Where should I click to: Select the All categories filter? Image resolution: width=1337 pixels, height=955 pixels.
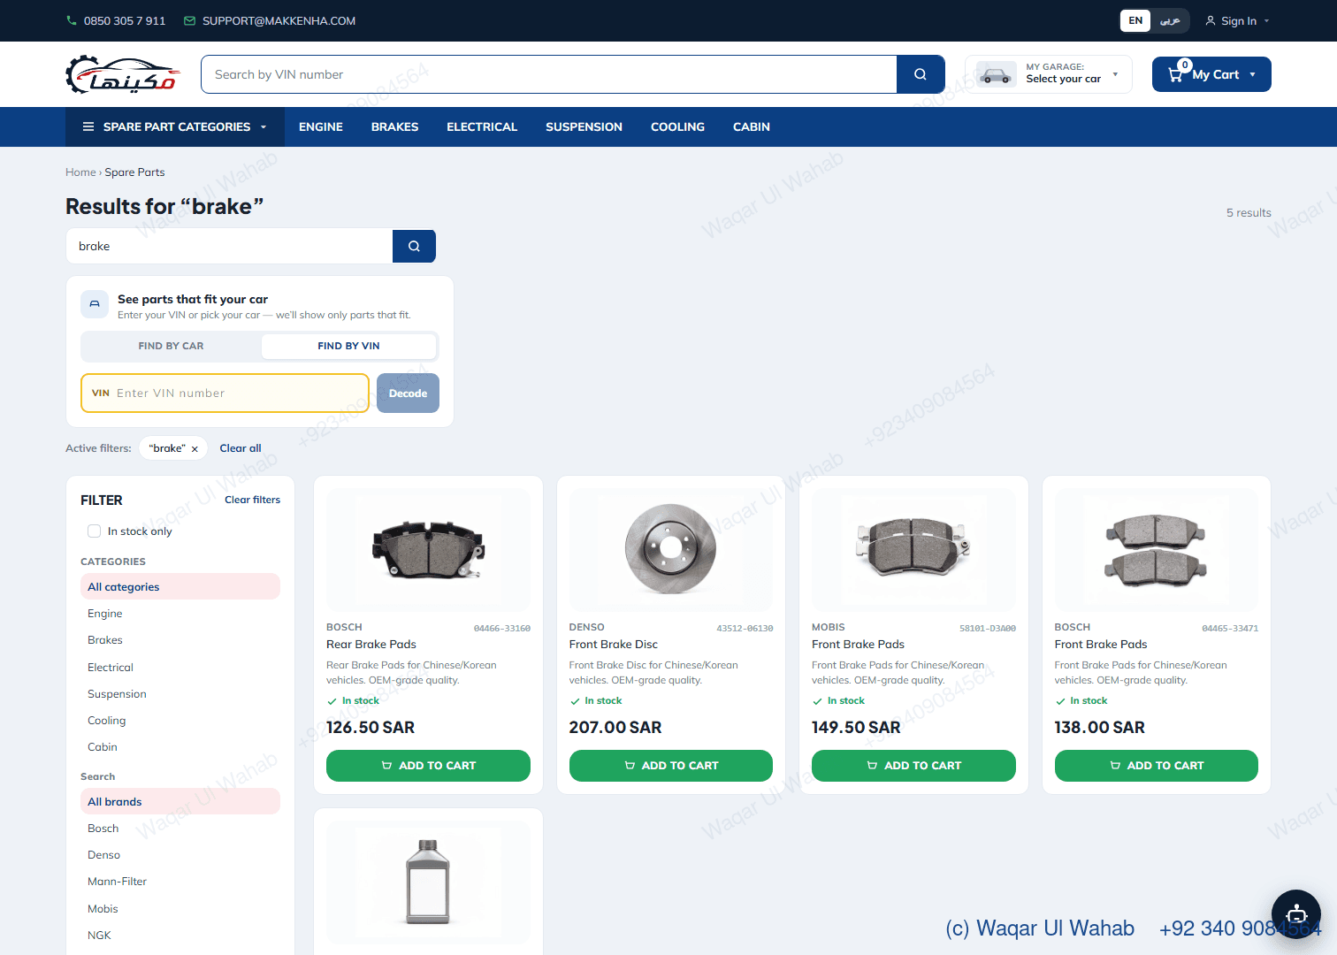coord(180,586)
